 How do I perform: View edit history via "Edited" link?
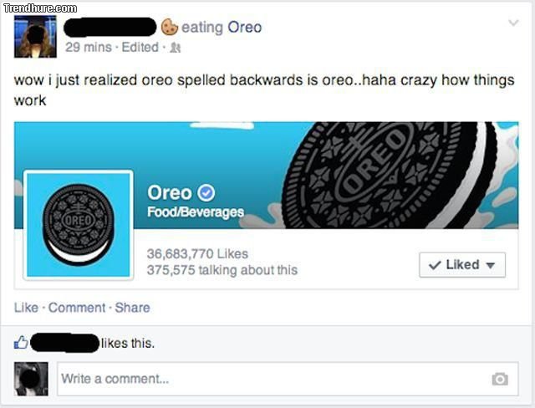click(x=140, y=48)
